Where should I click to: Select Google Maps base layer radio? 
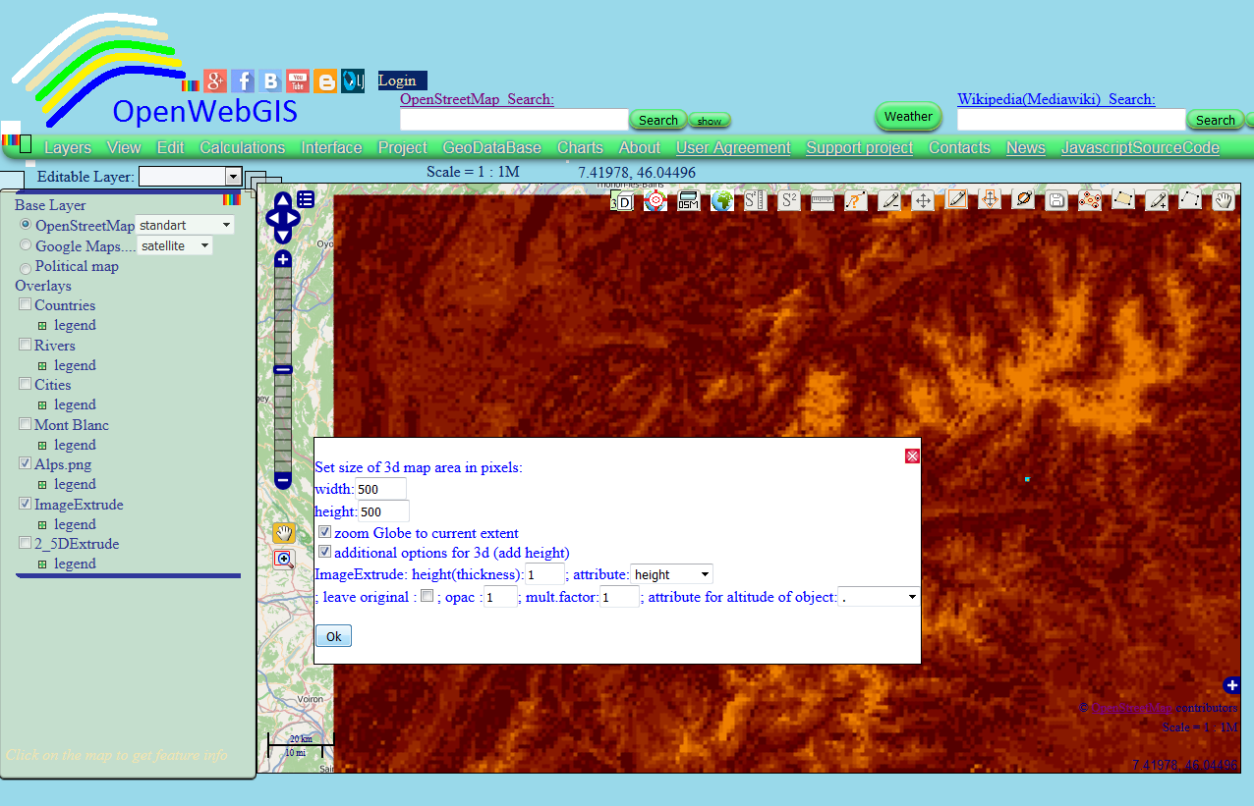click(27, 245)
